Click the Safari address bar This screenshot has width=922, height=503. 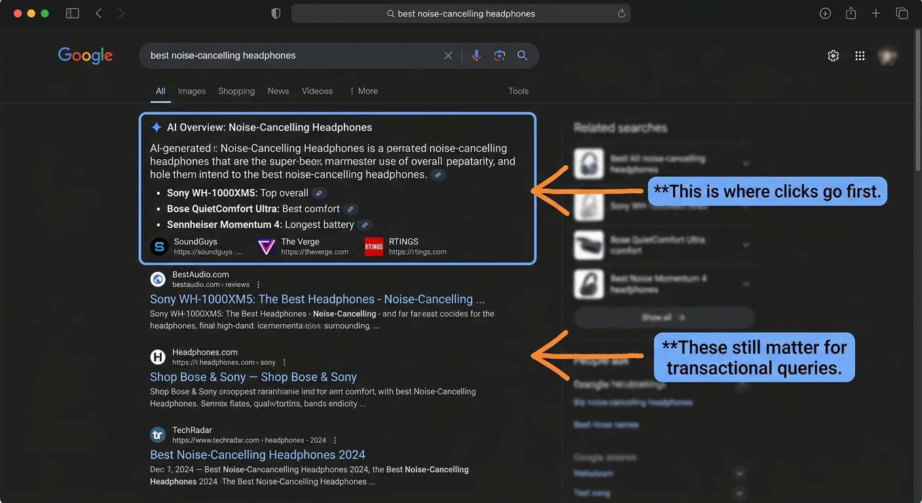point(461,14)
